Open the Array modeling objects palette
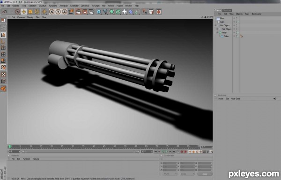Viewport: 281px width, 180px height. 118,12
